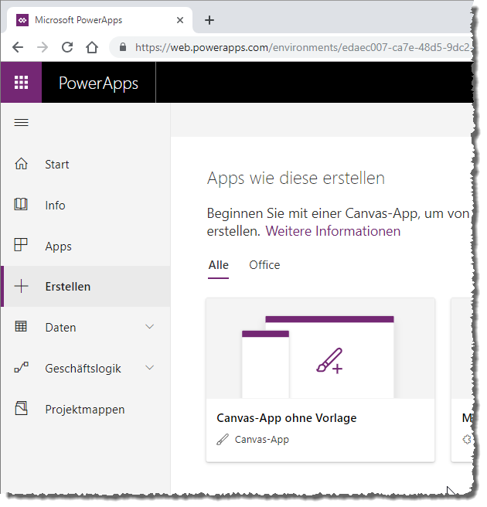Click the Geschäftslogik flow icon
Image resolution: width=487 pixels, height=507 pixels.
[22, 368]
